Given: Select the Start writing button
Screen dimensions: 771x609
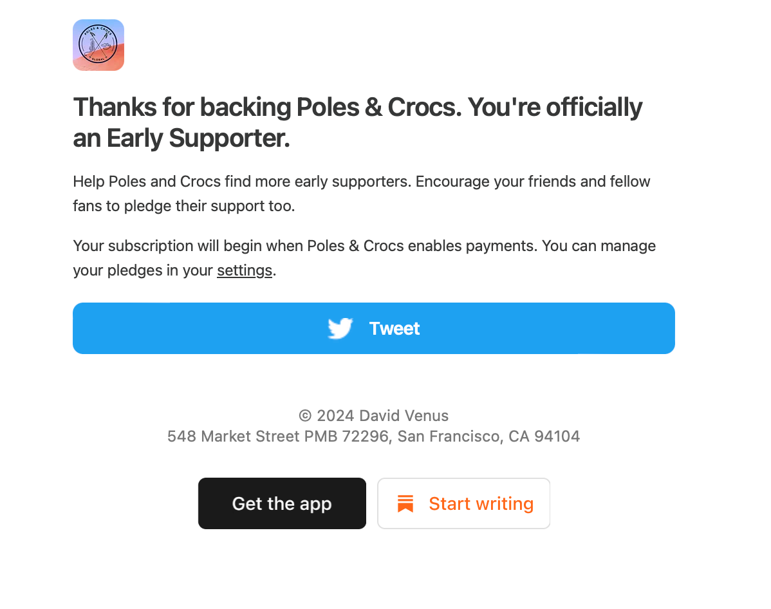Looking at the screenshot, I should [463, 503].
